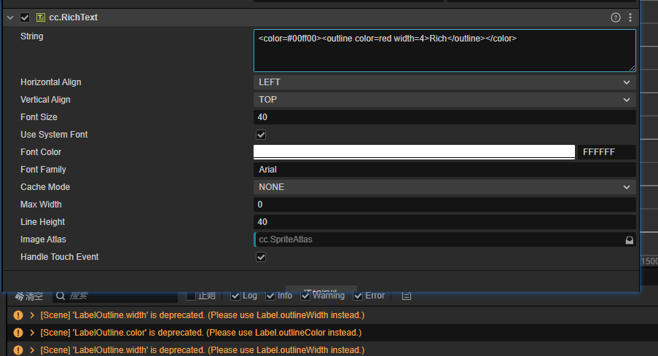Toggle the Use System Font checkbox

pos(261,135)
